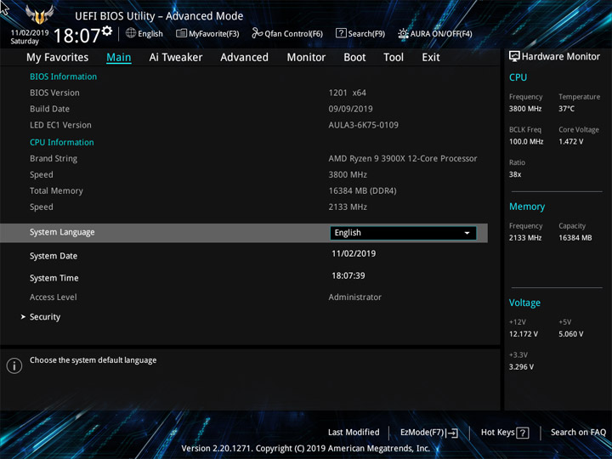This screenshot has width=612, height=459.
Task: Expand the Security submenu
Action: point(45,317)
